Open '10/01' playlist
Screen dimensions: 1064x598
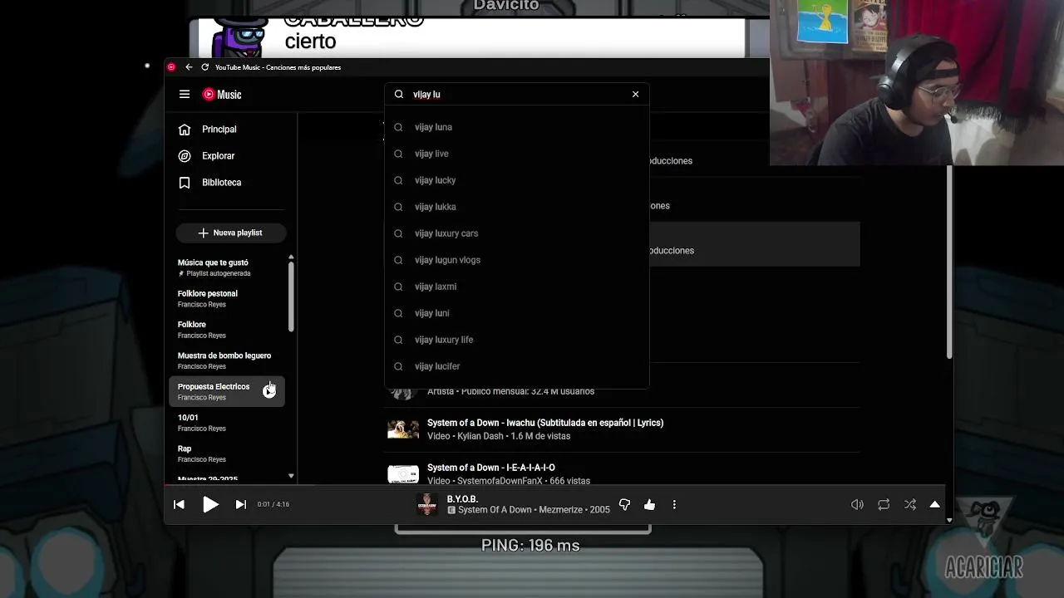point(228,423)
